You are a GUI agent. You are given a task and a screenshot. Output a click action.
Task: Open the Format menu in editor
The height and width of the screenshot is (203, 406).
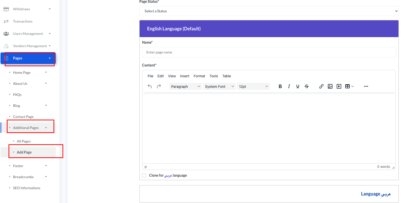click(x=199, y=76)
